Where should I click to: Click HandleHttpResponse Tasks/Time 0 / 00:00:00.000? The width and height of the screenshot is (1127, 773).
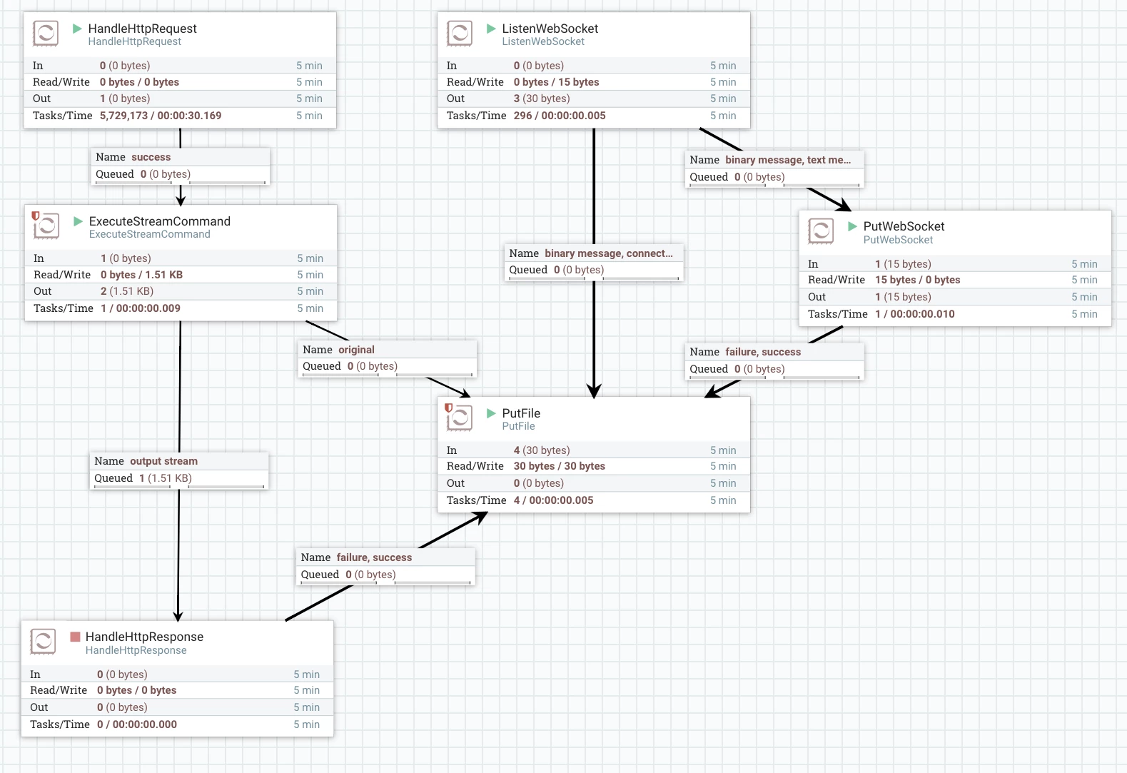pyautogui.click(x=137, y=724)
